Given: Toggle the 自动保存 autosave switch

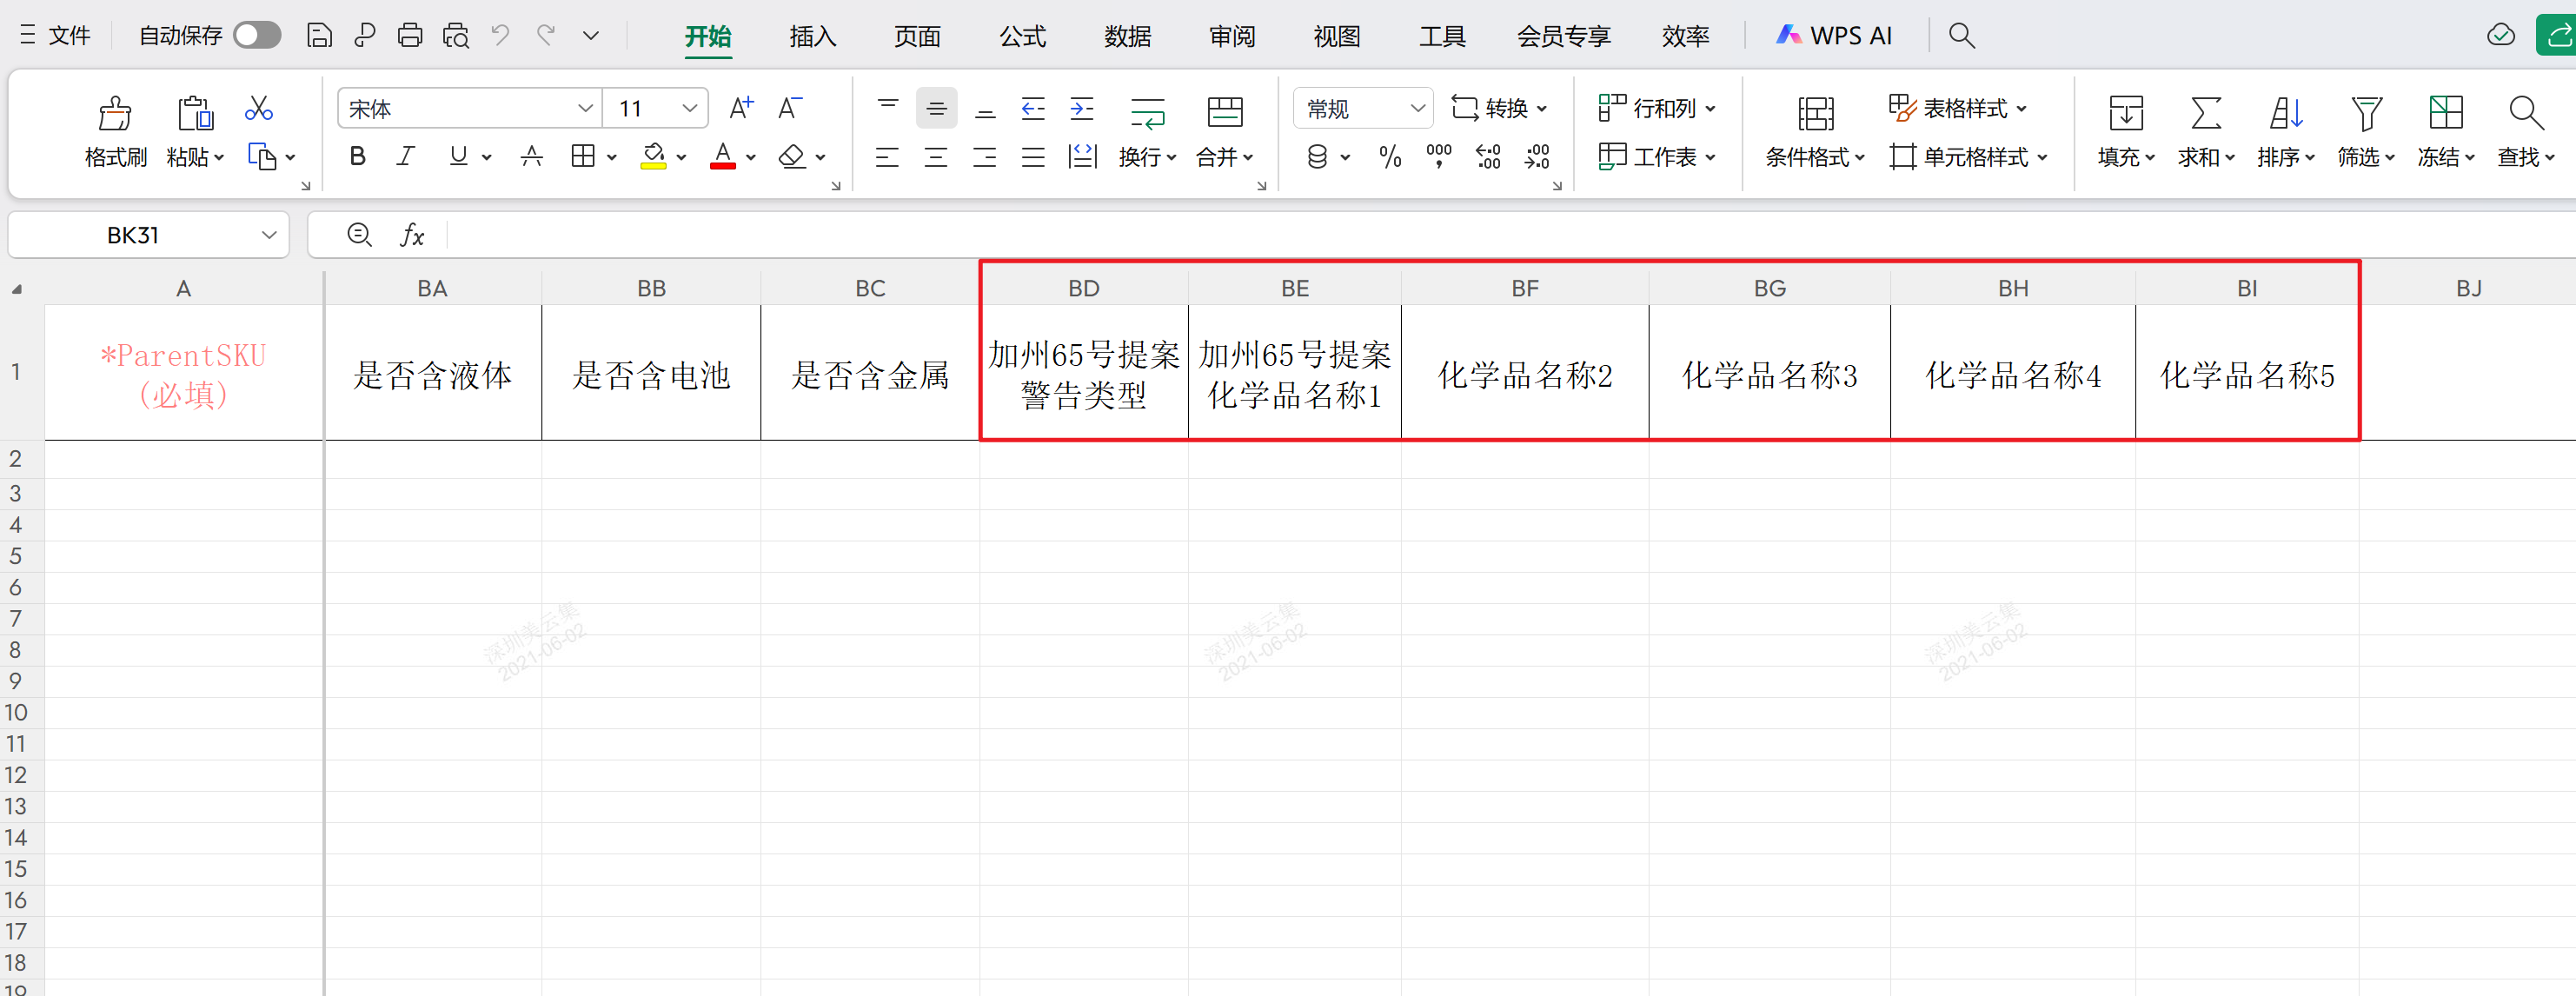Looking at the screenshot, I should coord(257,36).
